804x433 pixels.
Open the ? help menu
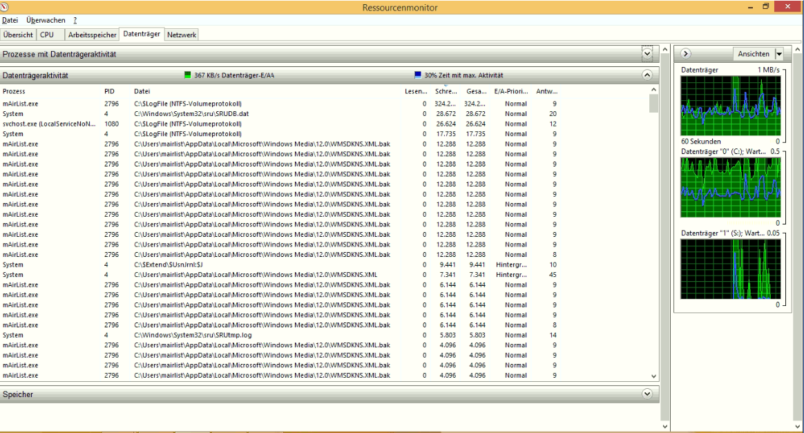(74, 20)
